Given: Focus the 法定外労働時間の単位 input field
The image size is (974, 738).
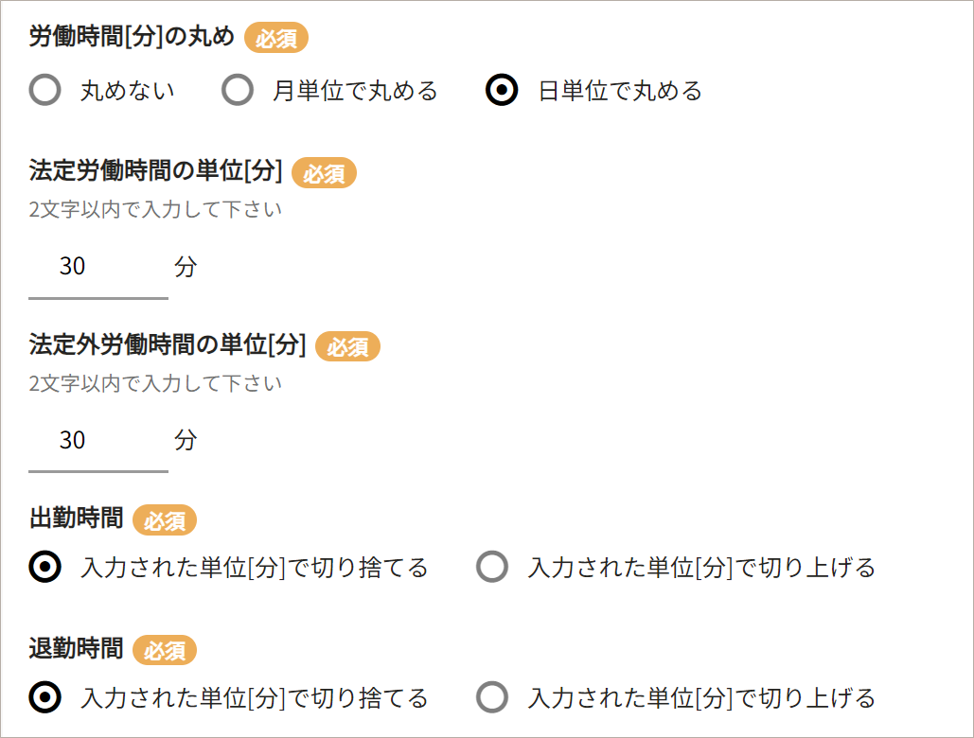Looking at the screenshot, I should pos(97,441).
